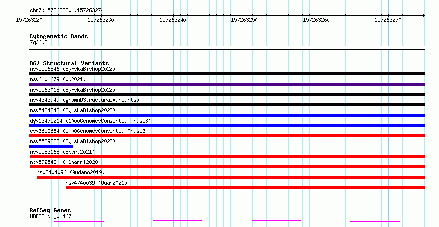Select the blue bar under dgv1347e214

(x=227, y=126)
